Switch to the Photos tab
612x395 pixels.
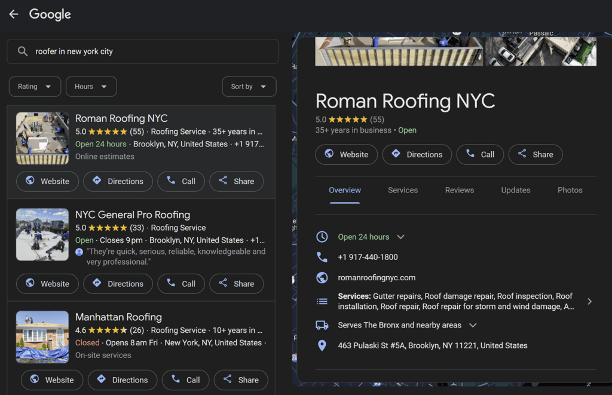point(570,190)
